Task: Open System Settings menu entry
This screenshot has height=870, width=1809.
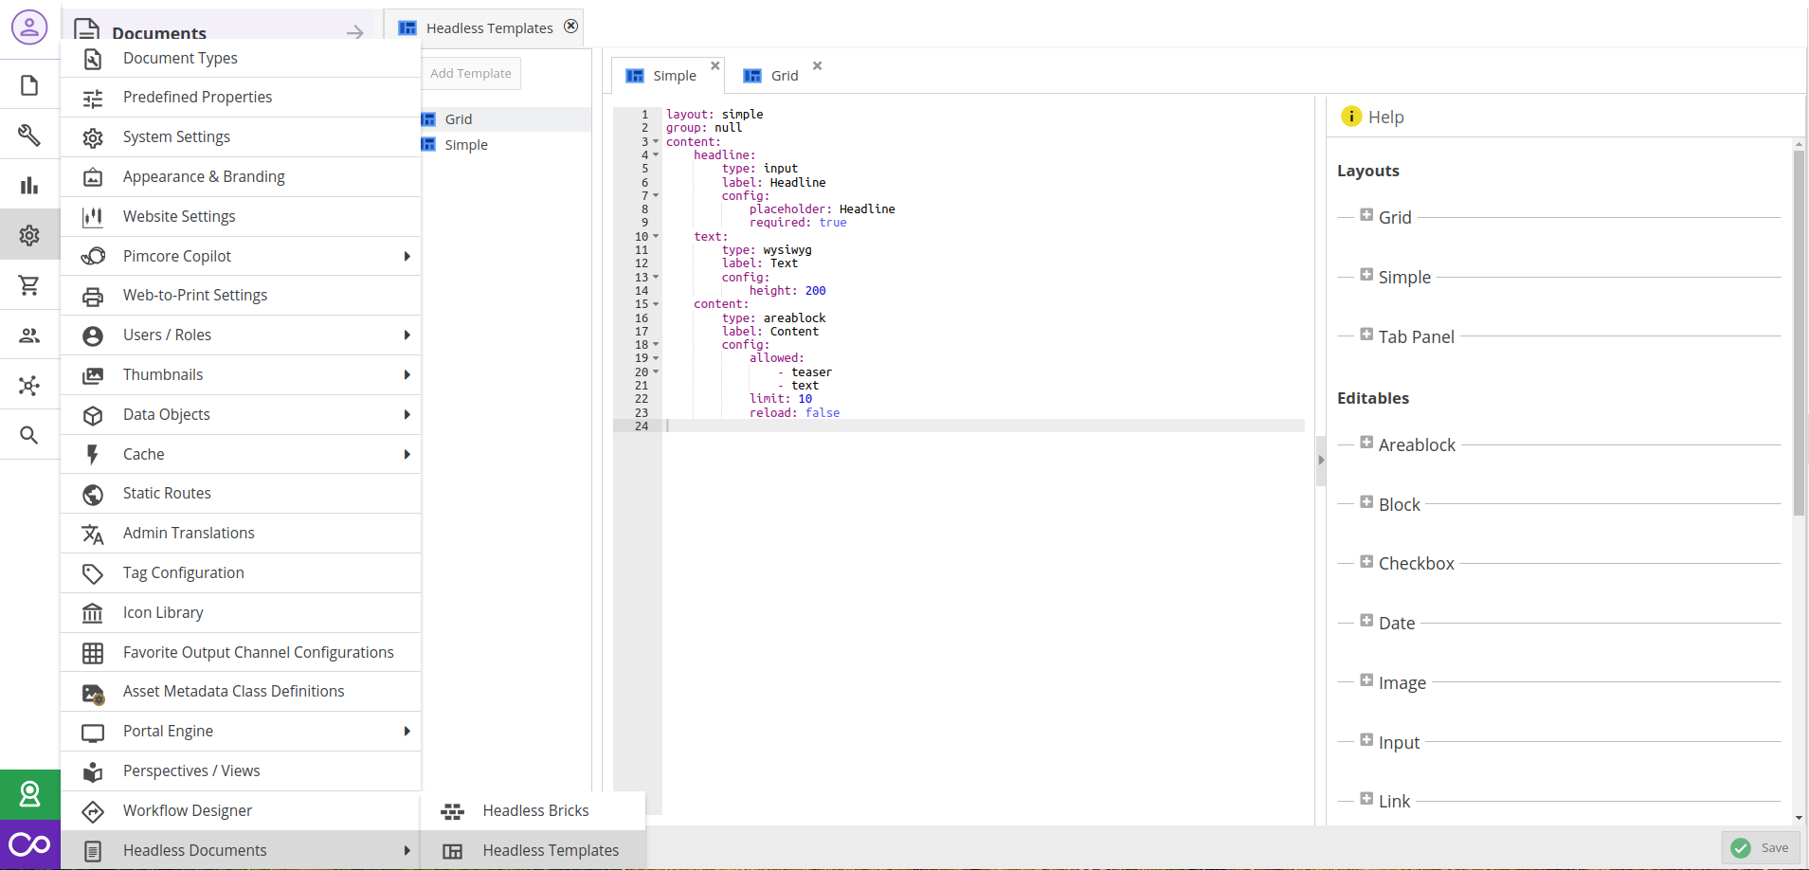Action: [241, 137]
